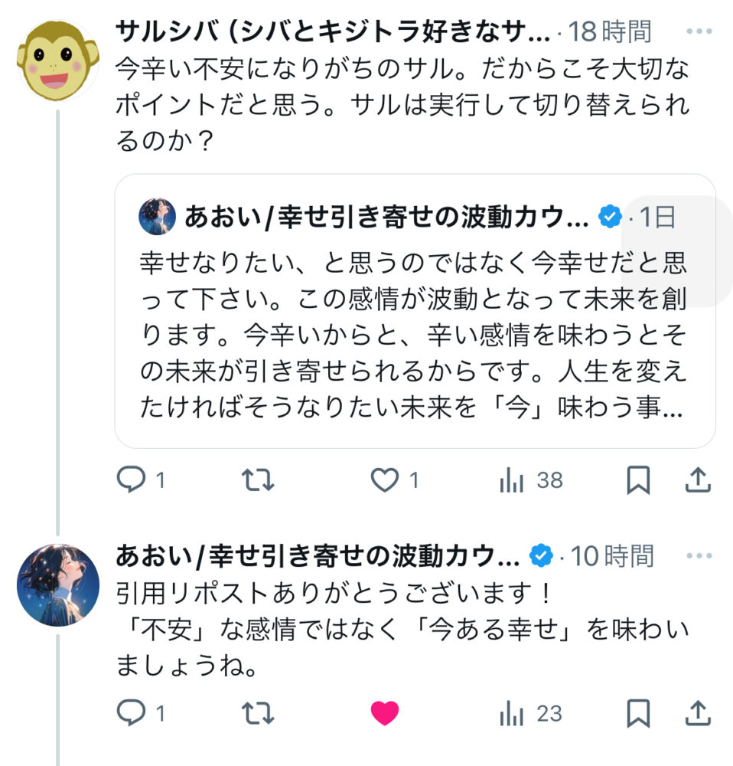Bookmark サルシバ's post
This screenshot has height=766, width=733.
pos(638,480)
